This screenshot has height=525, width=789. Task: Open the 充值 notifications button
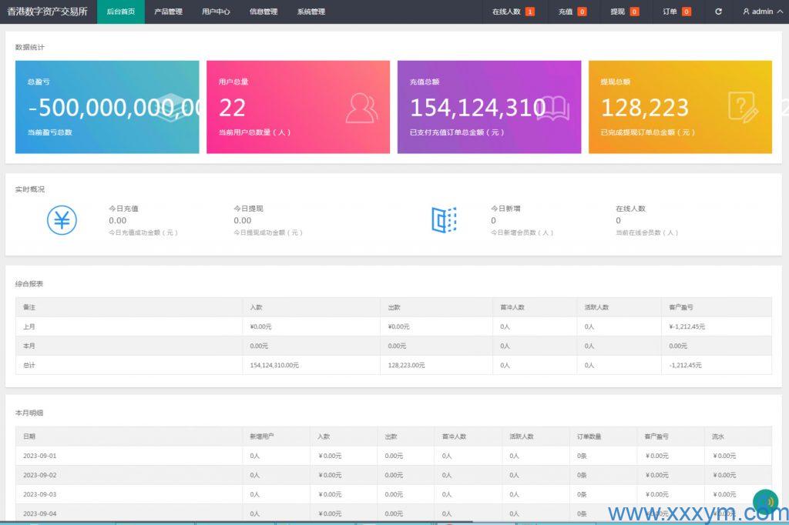572,12
